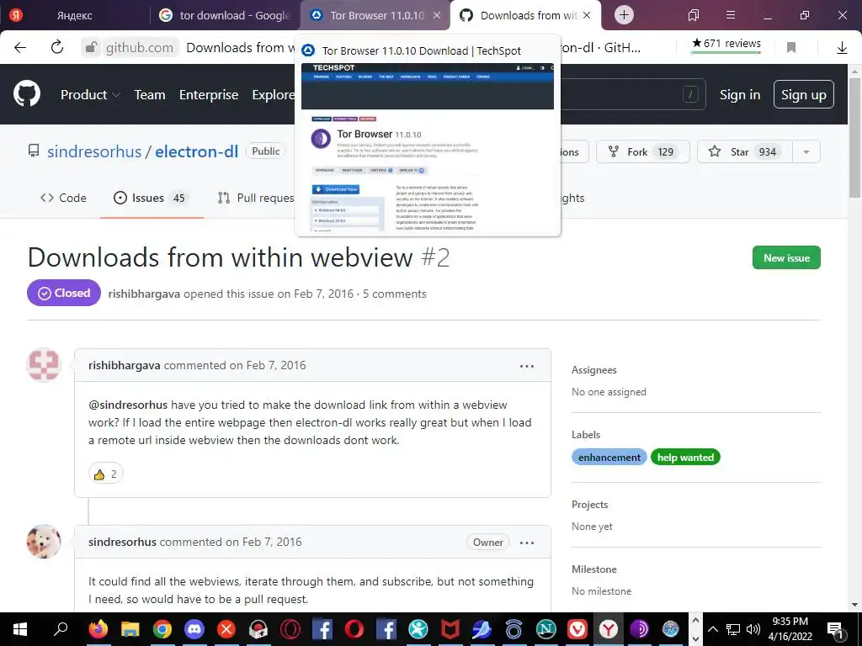Open the fork count 129

click(665, 151)
